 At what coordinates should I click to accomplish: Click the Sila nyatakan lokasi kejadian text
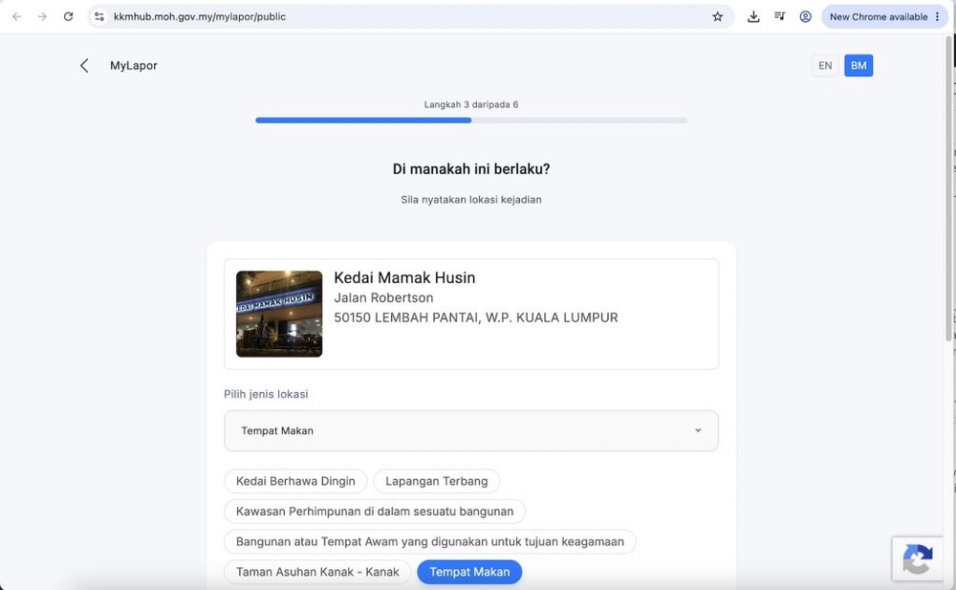pos(471,200)
